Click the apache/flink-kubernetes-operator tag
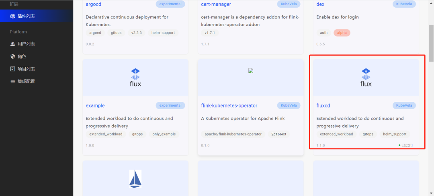This screenshot has height=196, width=434. (x=233, y=134)
